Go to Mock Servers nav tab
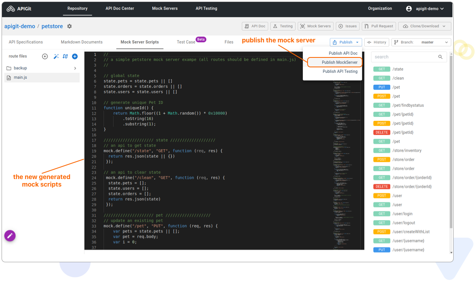Image resolution: width=475 pixels, height=286 pixels. [x=165, y=8]
